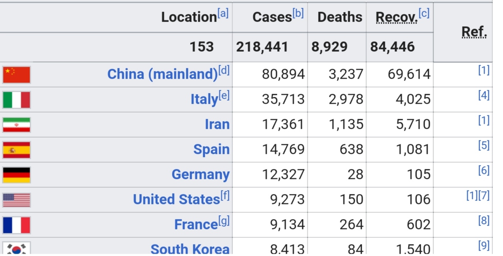The height and width of the screenshot is (256, 503).
Task: Open the United States link
Action: 177,199
